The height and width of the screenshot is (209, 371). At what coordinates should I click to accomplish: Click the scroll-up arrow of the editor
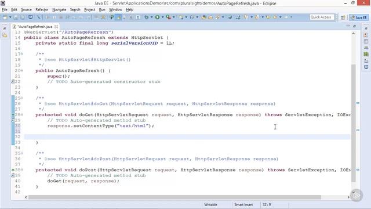tap(354, 34)
